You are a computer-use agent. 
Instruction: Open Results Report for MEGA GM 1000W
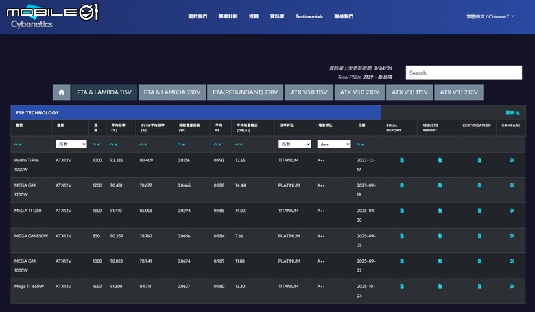(x=440, y=261)
